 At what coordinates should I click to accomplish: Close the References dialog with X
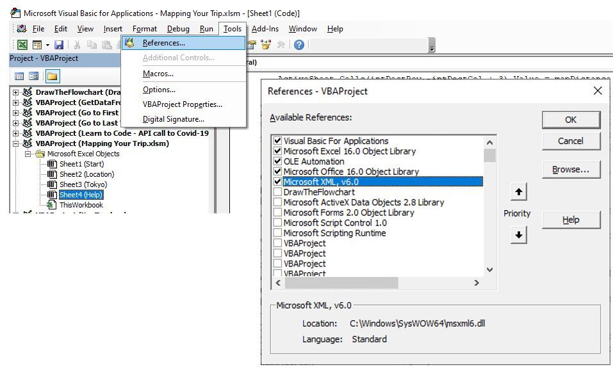point(598,91)
